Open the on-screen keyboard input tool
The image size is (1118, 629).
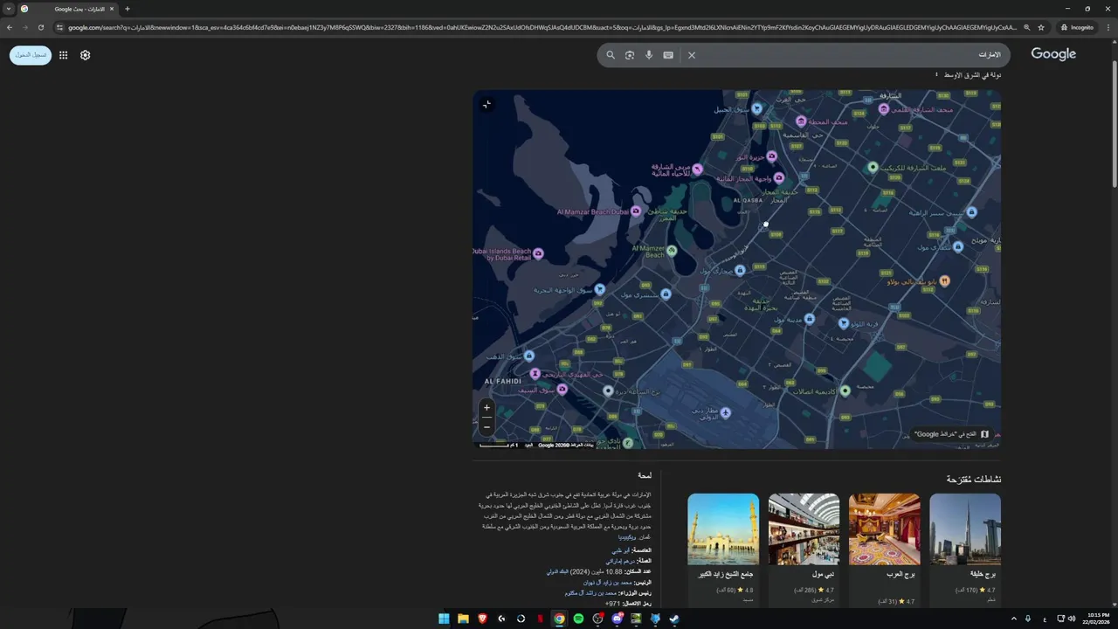[x=668, y=55]
